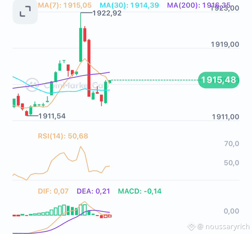Select the MA(200) indicator label

(199, 5)
